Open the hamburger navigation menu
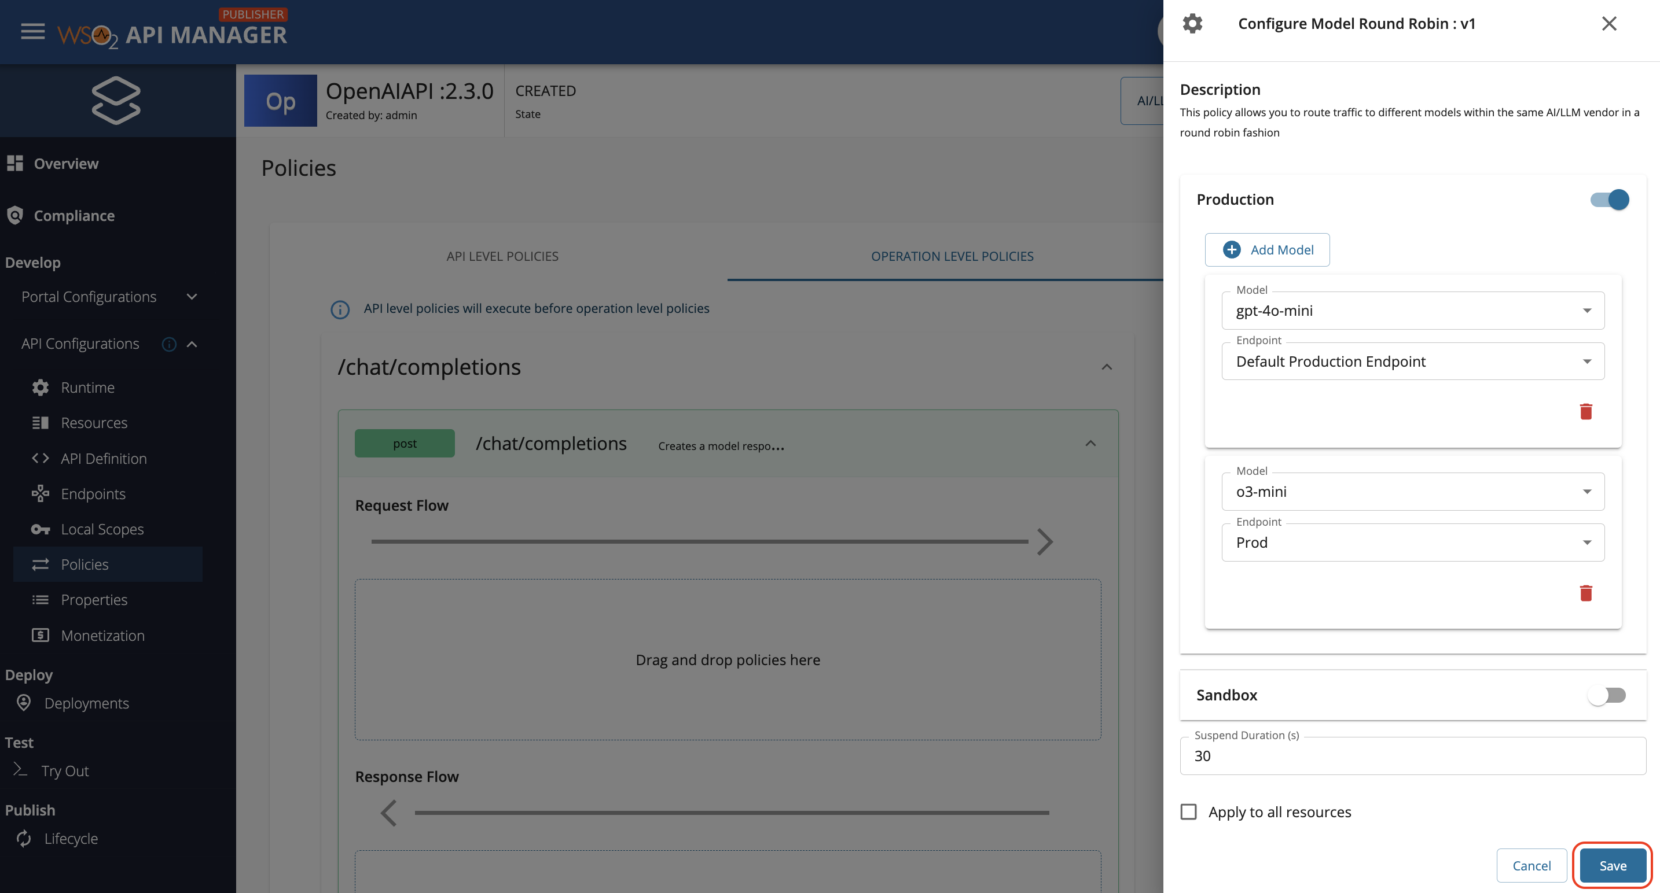This screenshot has width=1660, height=893. [33, 32]
